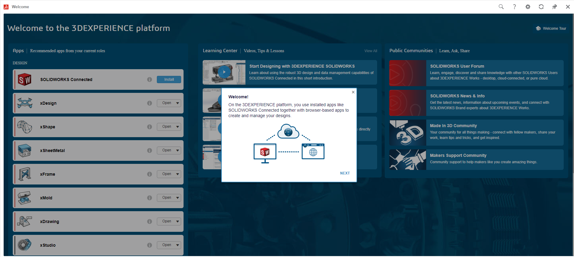Click the xDrawing app icon

click(x=25, y=221)
